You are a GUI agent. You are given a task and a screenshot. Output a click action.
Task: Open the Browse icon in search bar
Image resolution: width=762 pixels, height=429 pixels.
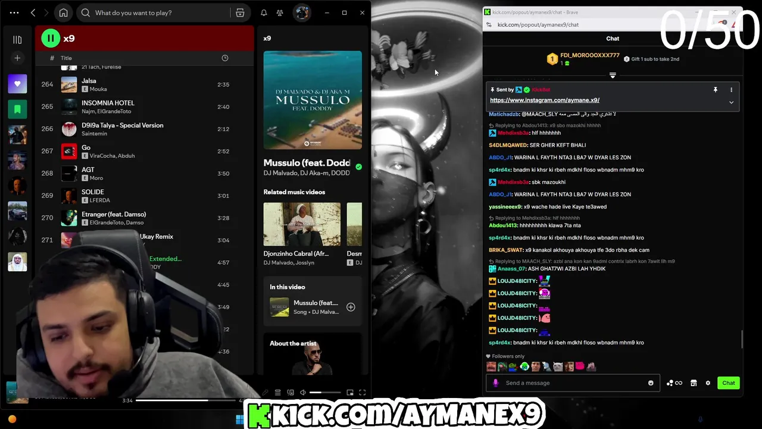tap(240, 13)
